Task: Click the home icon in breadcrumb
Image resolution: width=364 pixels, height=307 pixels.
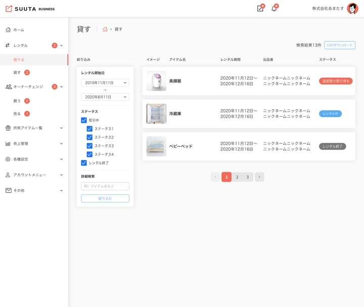Action: coord(105,29)
